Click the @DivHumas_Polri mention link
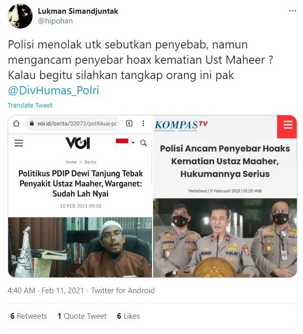The width and height of the screenshot is (303, 334). click(54, 90)
